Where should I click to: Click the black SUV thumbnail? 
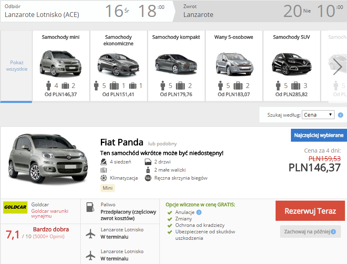[x=292, y=64]
